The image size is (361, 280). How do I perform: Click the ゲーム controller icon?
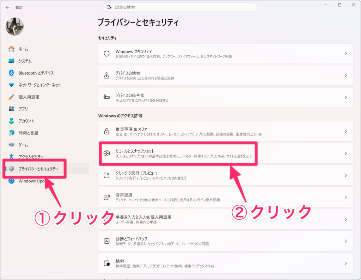pos(11,145)
